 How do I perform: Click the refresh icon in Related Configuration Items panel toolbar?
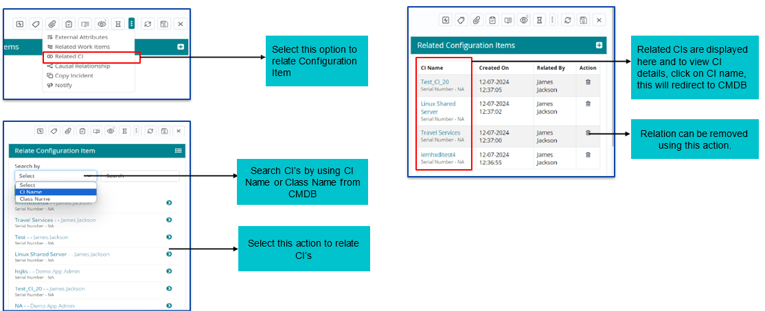pos(567,20)
